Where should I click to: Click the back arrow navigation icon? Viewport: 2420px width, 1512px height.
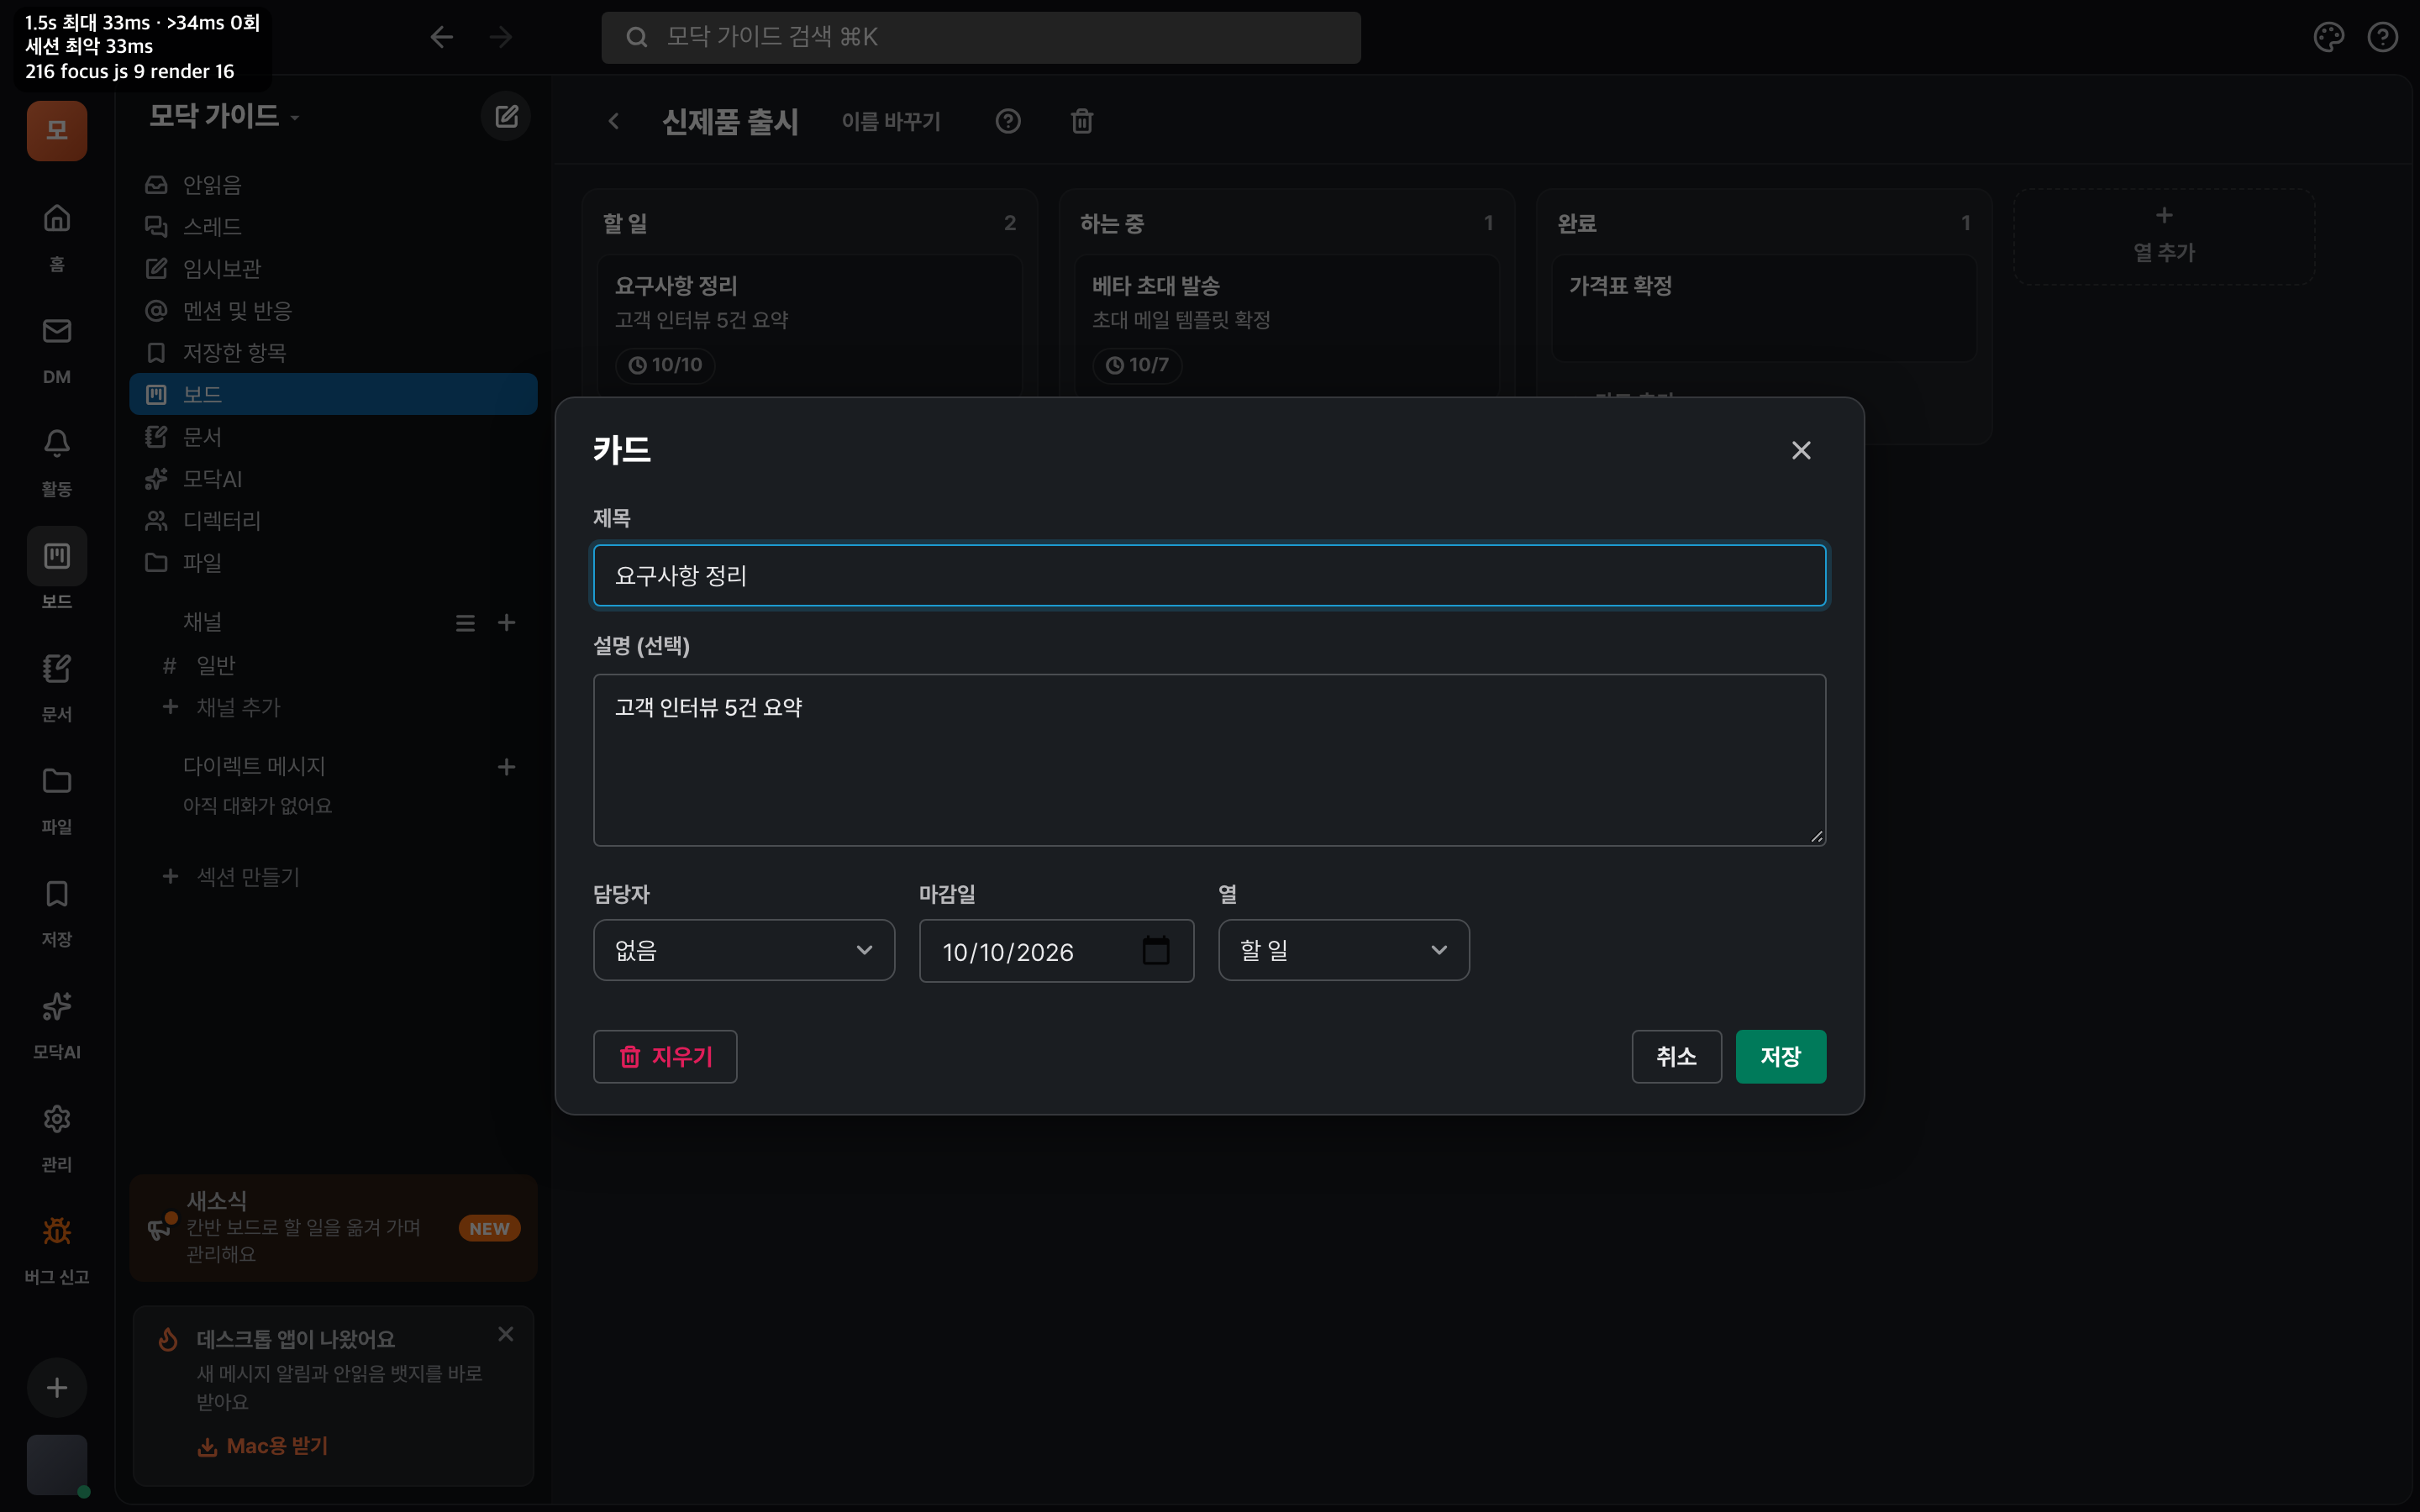click(441, 37)
